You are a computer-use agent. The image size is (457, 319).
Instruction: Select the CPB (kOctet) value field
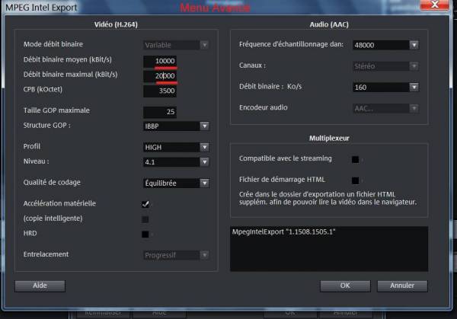point(160,91)
